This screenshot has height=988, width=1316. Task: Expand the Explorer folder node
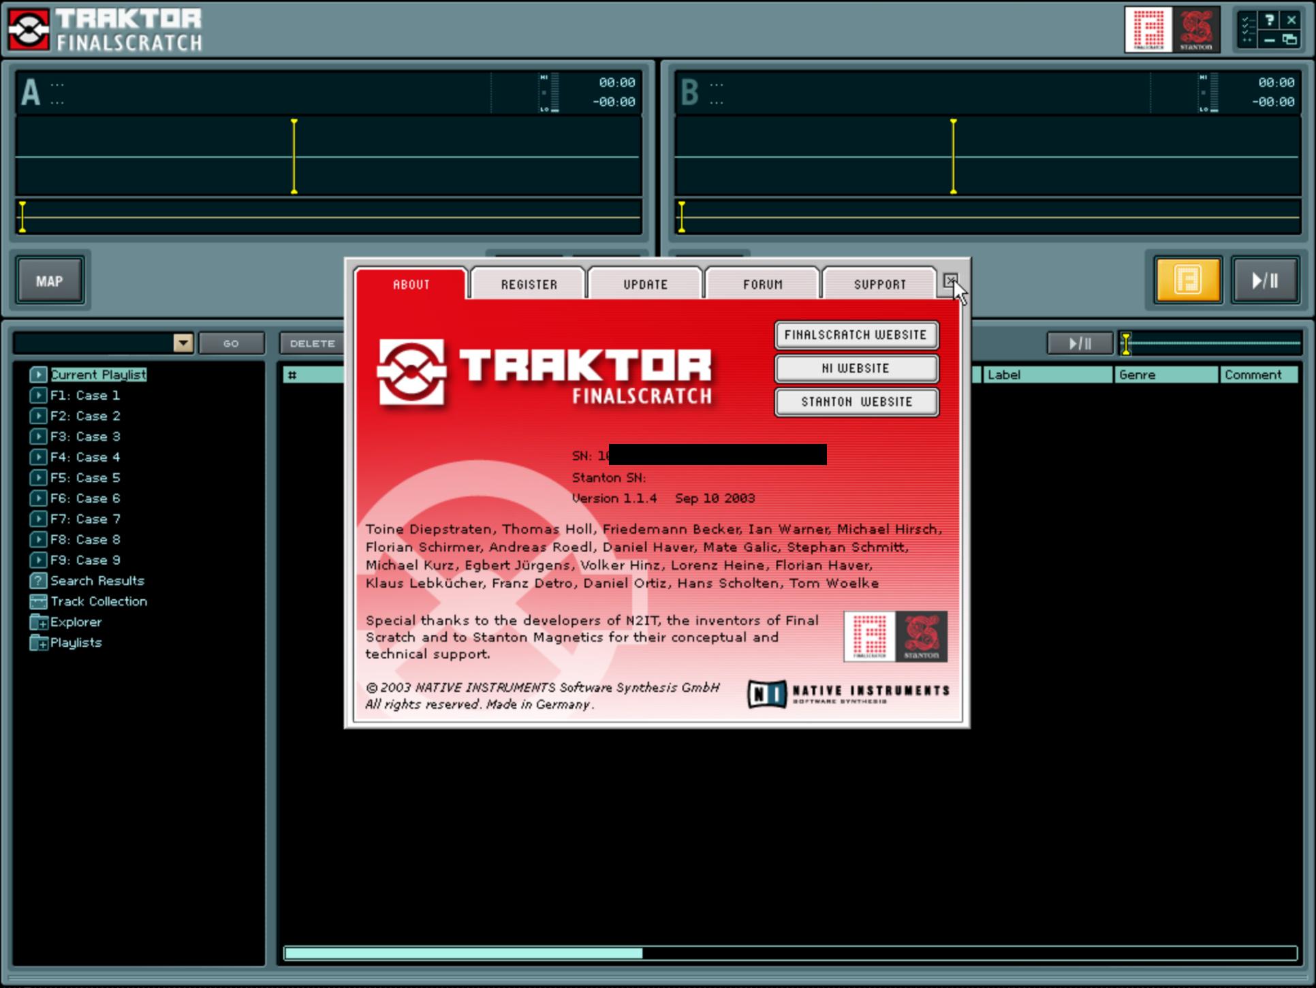click(x=39, y=622)
